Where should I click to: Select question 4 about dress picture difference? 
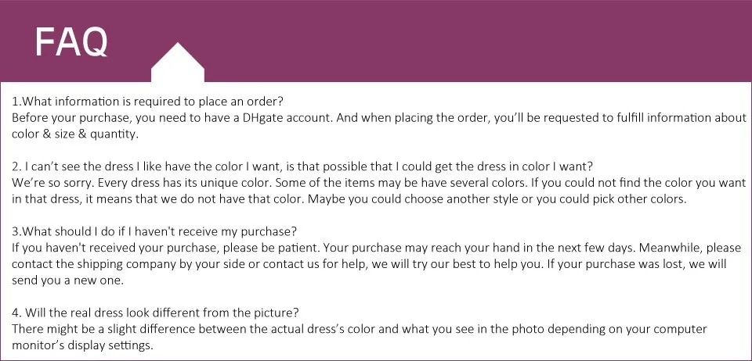click(x=155, y=313)
